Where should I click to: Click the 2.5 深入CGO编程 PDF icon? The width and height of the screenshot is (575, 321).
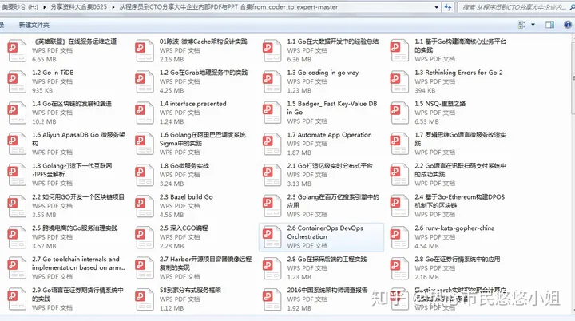coord(145,237)
